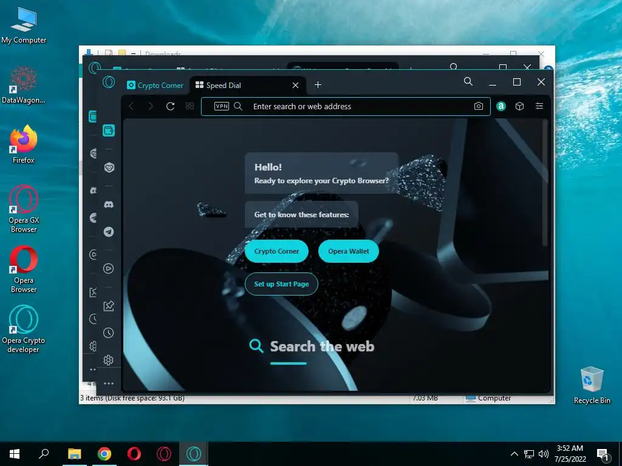
Task: Open the extensions cube icon
Action: pyautogui.click(x=520, y=106)
